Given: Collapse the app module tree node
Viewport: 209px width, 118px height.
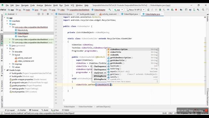Looking at the screenshot, I should pos(5,18).
